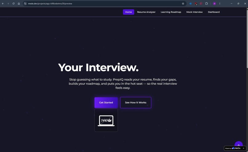248x152 pixels.
Task: Open the Chrome three-dot menu
Action: tap(220, 3)
